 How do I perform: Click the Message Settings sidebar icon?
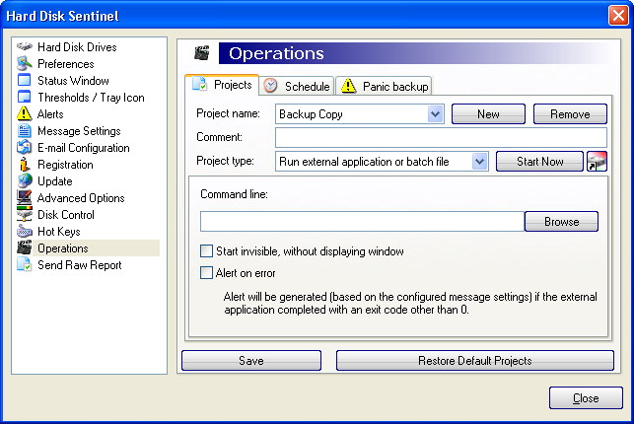pyautogui.click(x=25, y=131)
